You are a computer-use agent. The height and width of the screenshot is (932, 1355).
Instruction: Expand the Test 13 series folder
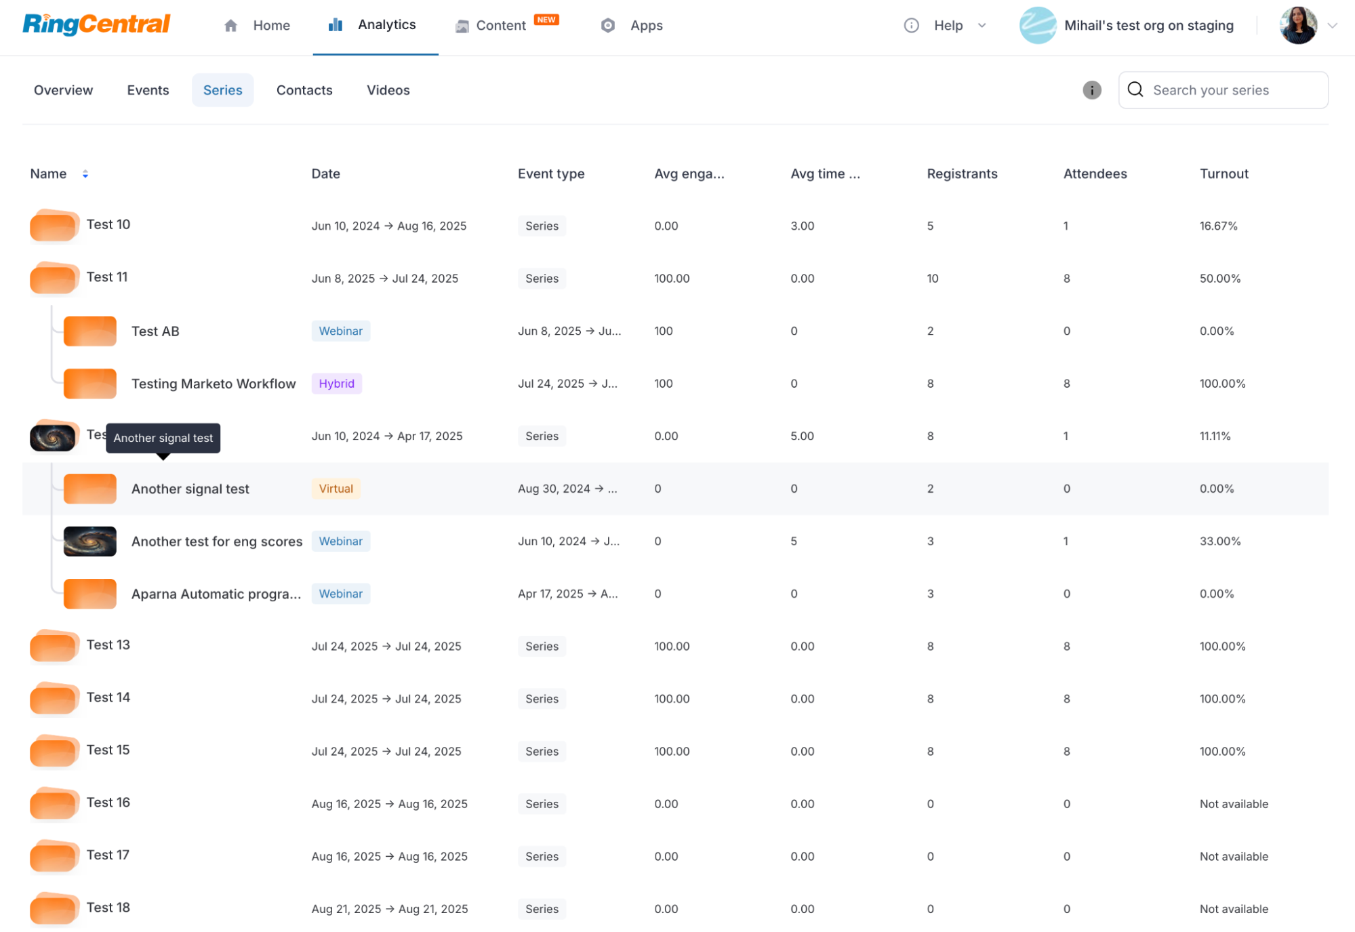(54, 646)
